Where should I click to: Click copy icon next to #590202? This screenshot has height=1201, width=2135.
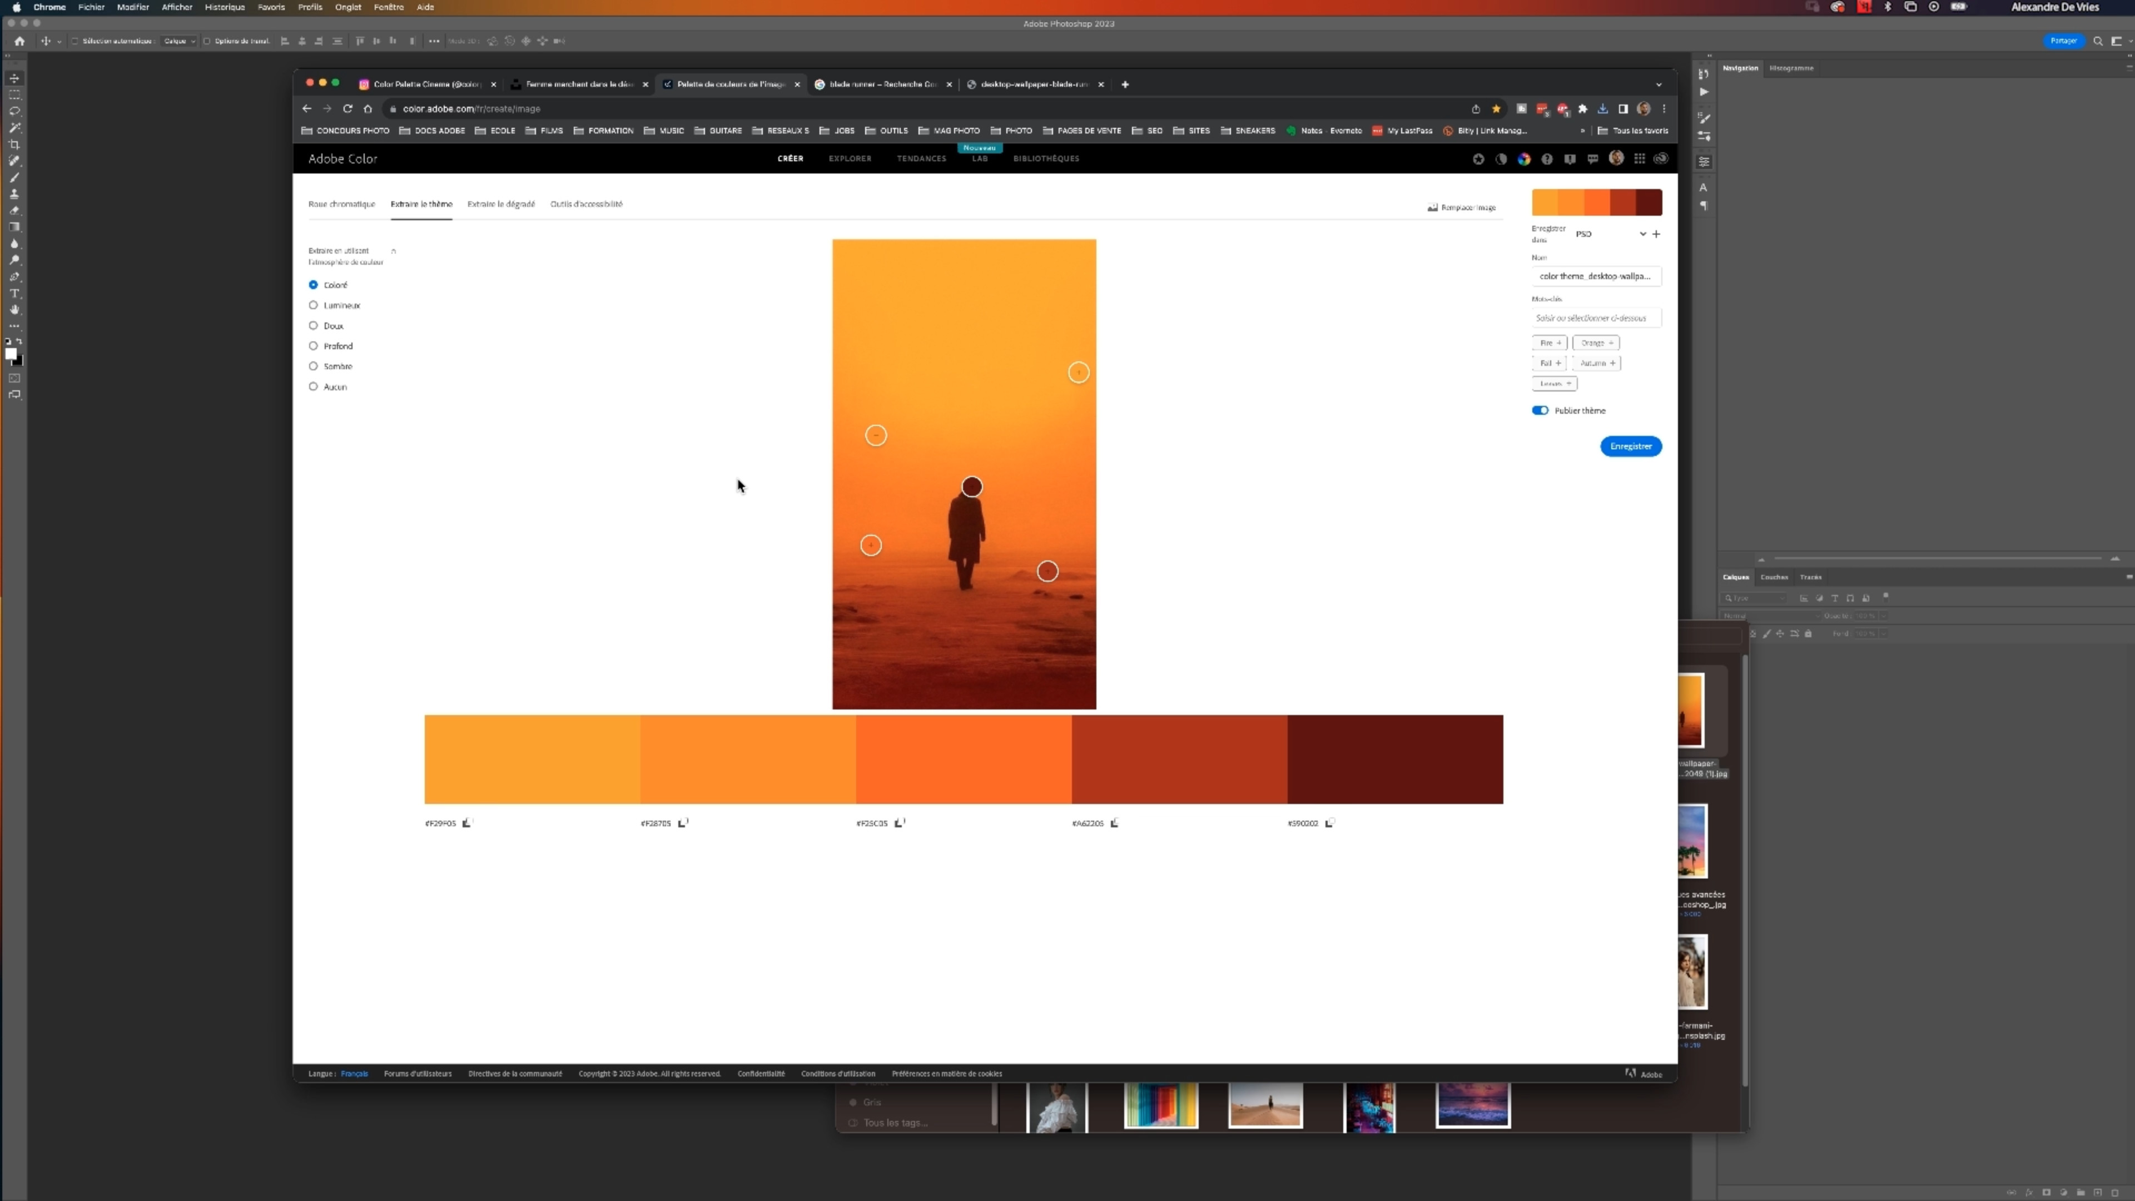1329,823
